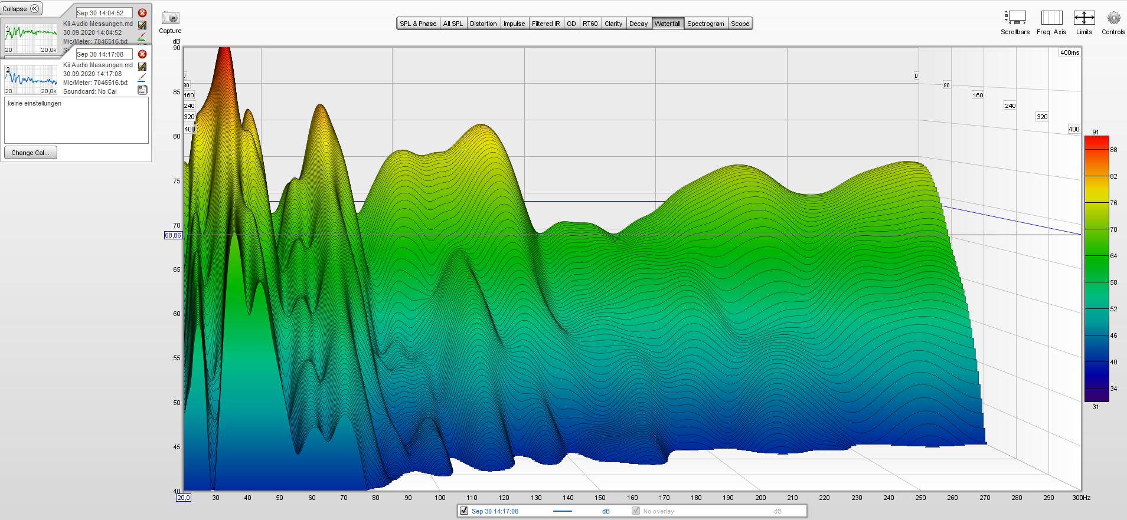
Task: Open the ruler-like tool icon of measurement 1
Action: [142, 25]
